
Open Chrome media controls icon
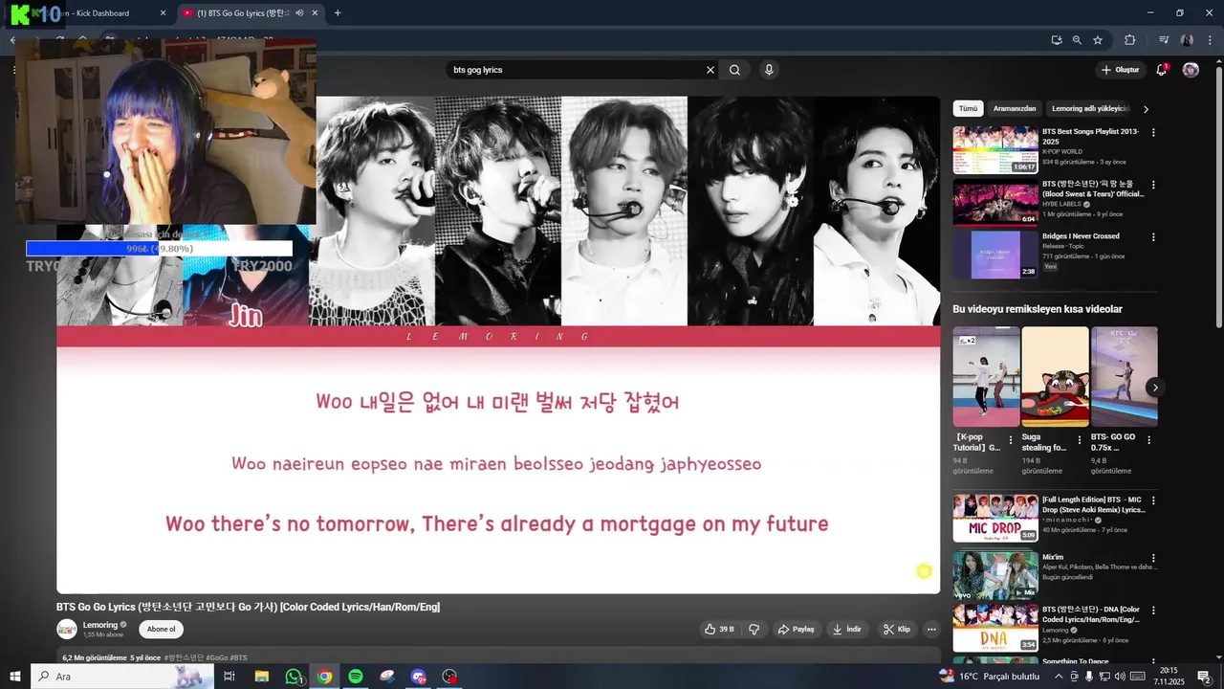point(1164,40)
